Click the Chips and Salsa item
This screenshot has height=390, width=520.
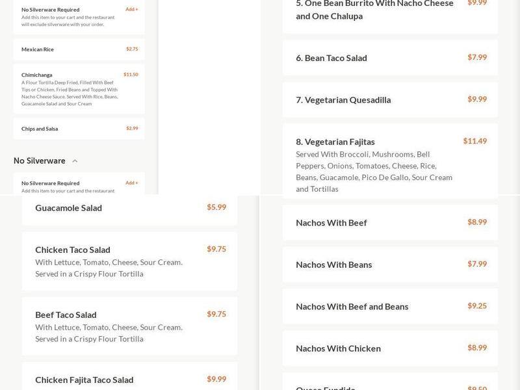(x=78, y=129)
